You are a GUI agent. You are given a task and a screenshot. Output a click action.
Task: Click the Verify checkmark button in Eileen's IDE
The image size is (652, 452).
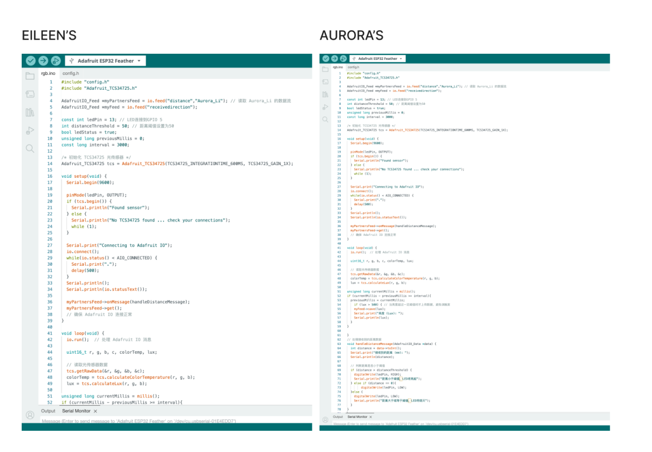tap(31, 61)
